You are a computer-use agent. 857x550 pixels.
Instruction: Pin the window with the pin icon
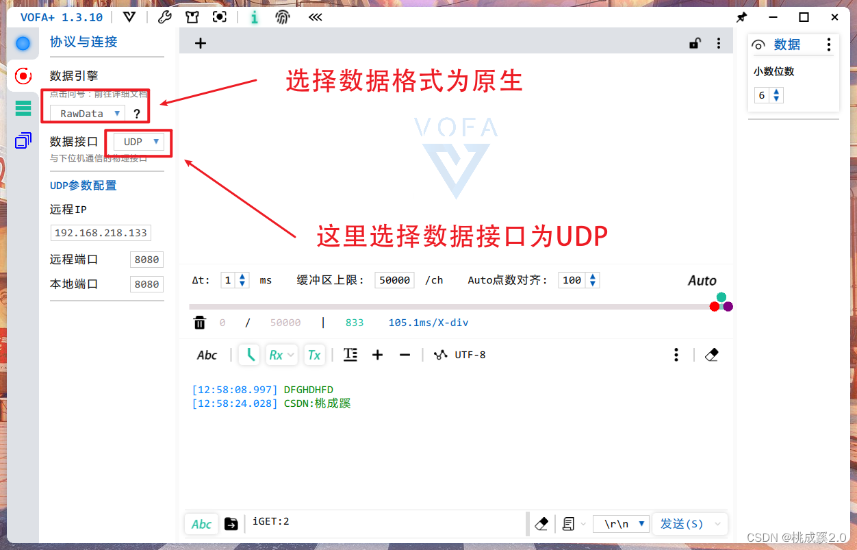pyautogui.click(x=742, y=16)
